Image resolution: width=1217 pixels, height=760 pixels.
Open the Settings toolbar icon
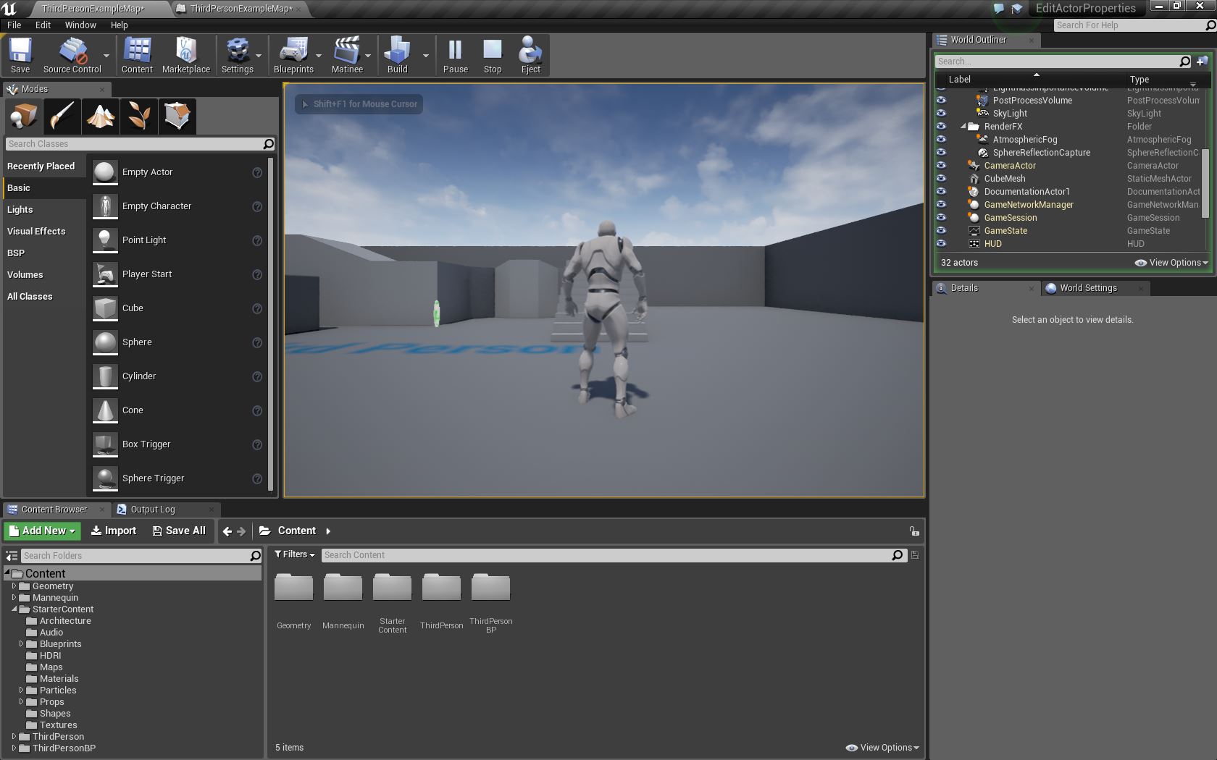[x=238, y=55]
